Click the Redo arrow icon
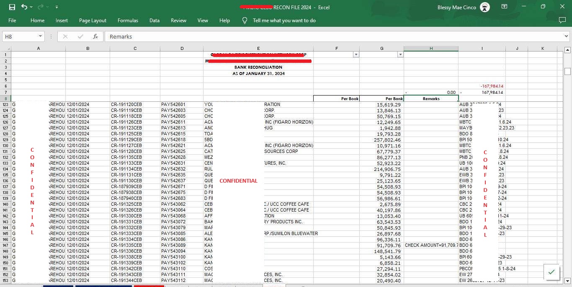The image size is (572, 287). coord(41,7)
